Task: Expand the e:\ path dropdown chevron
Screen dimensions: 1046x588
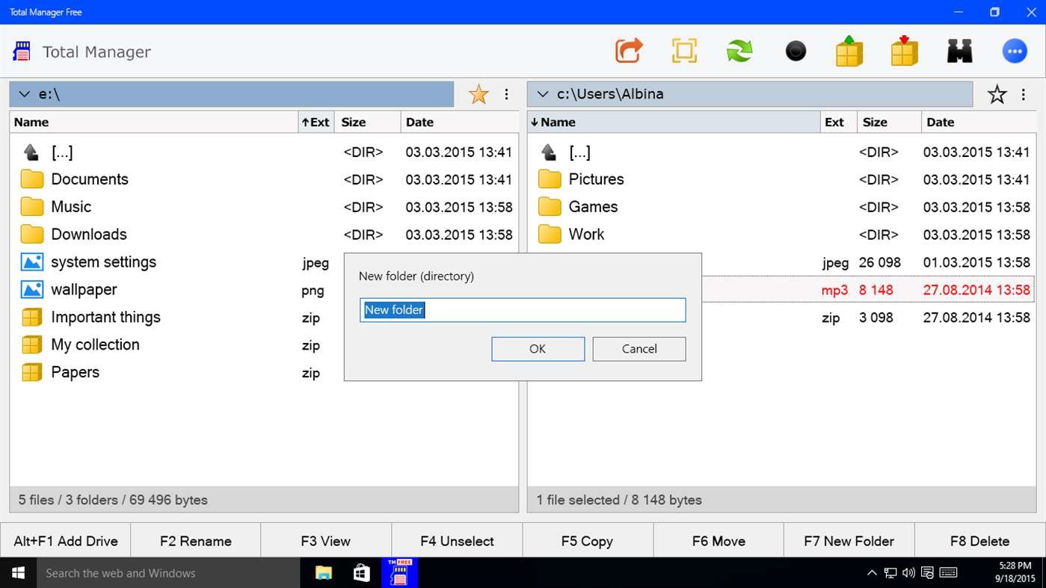Action: pos(25,94)
